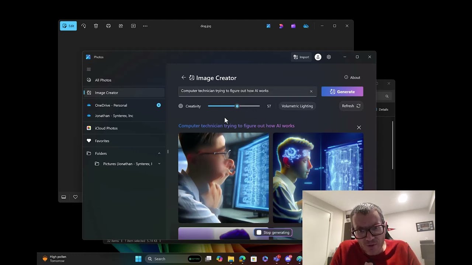Click the Generate button
This screenshot has width=472, height=265.
[342, 92]
